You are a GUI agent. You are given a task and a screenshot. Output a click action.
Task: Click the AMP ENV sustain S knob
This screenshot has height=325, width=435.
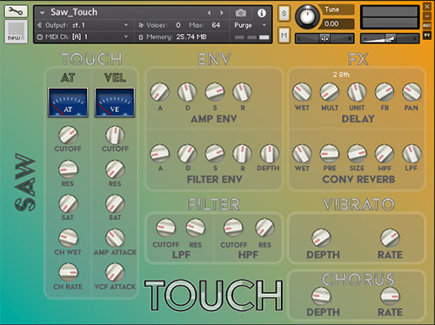coord(215,92)
